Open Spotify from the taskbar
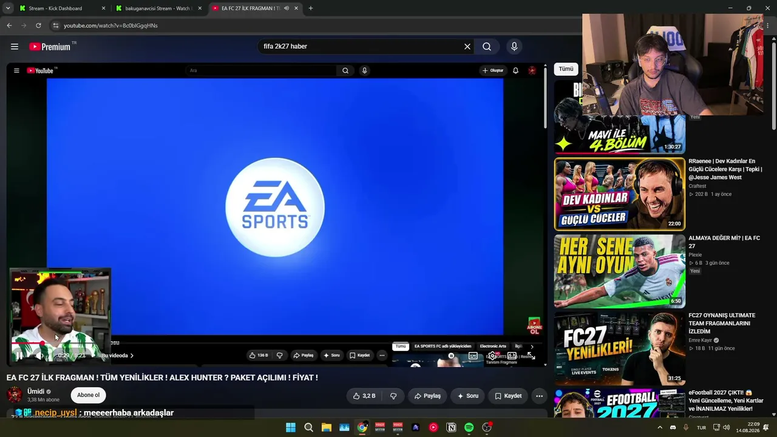This screenshot has width=777, height=437. pos(469,427)
